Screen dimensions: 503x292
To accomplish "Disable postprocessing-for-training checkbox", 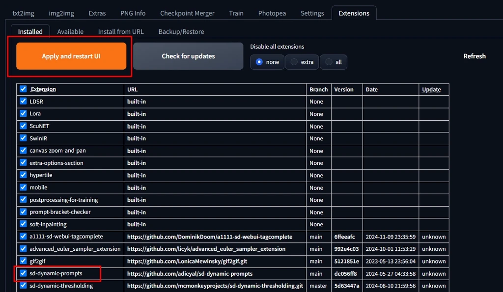I will point(23,199).
